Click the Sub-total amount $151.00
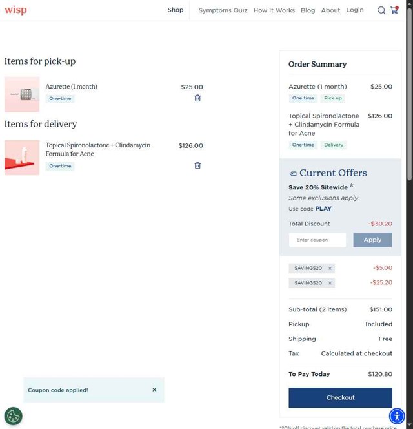The image size is (413, 429). tap(381, 309)
